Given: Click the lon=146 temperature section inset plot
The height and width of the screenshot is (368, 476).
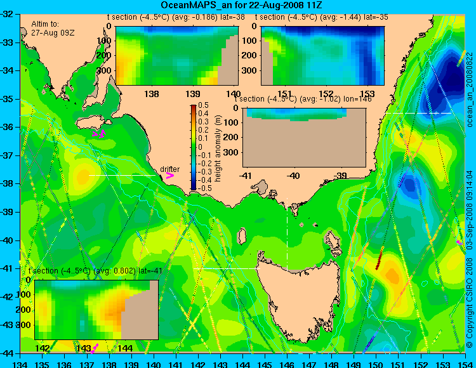Looking at the screenshot, I should tap(304, 138).
